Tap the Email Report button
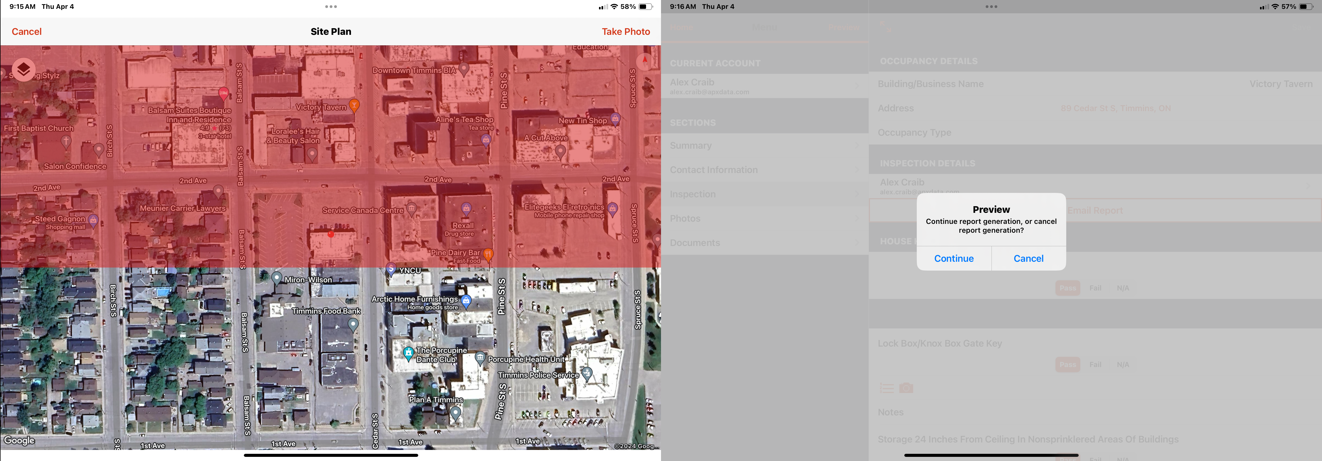Image resolution: width=1322 pixels, height=461 pixels. click(1095, 211)
